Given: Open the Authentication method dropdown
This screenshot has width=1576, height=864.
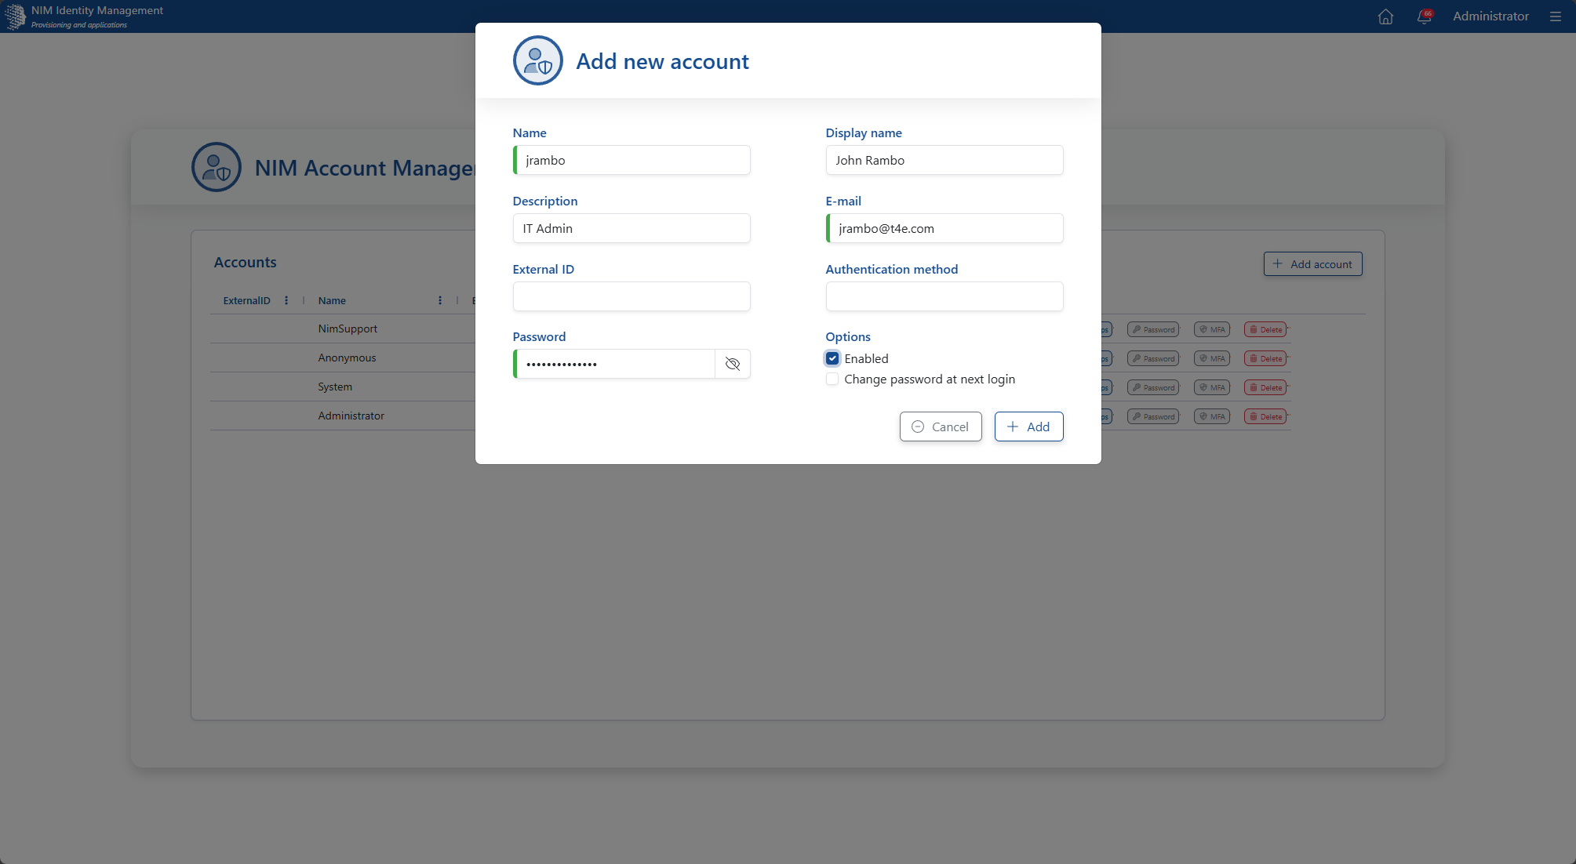Looking at the screenshot, I should [945, 296].
